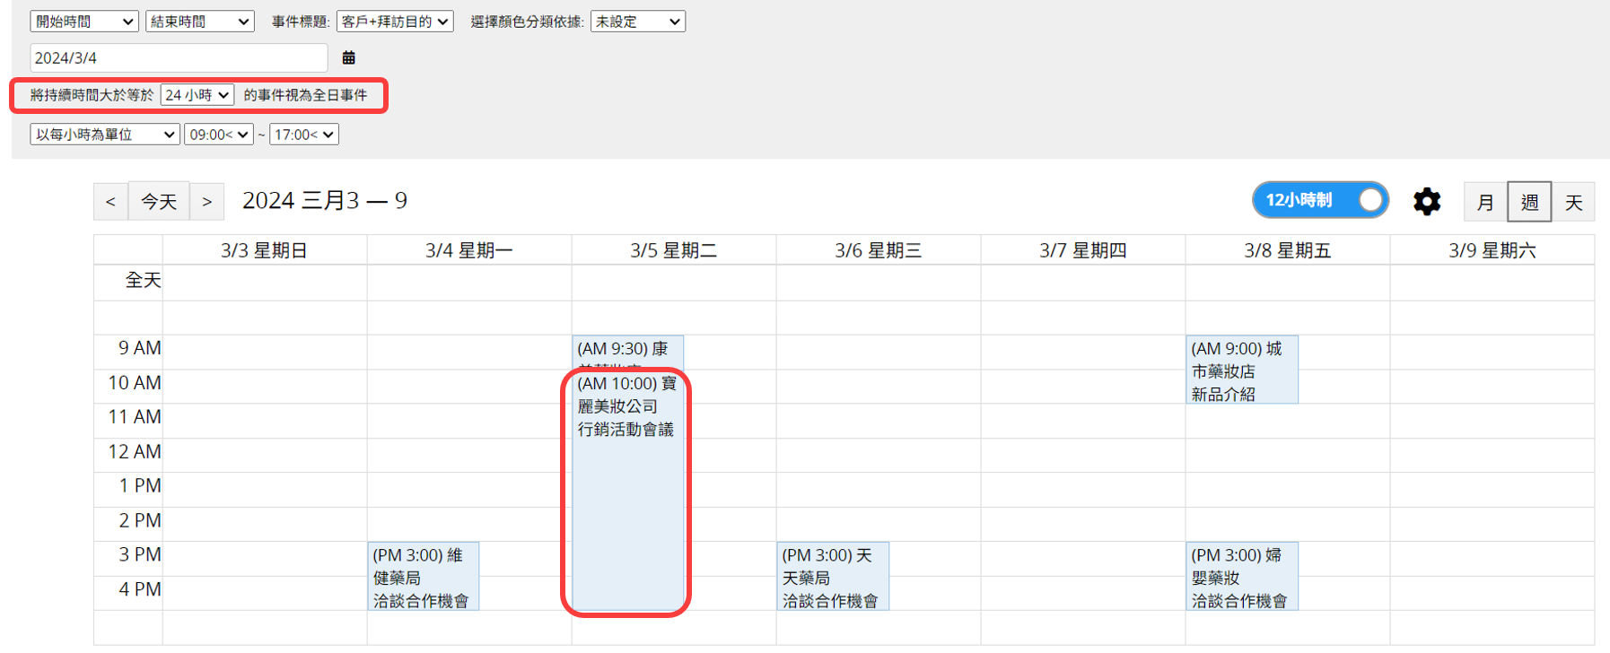Go to previous week arrow
Viewport: 1610px width, 653px height.
(x=110, y=202)
